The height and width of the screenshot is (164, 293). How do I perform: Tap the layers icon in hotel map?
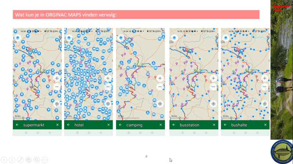coord(69,38)
